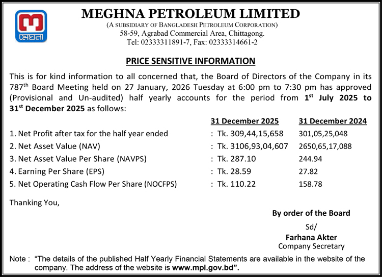Click the Company Secretary designation text
Screen dimensions: 382x277
(311, 246)
